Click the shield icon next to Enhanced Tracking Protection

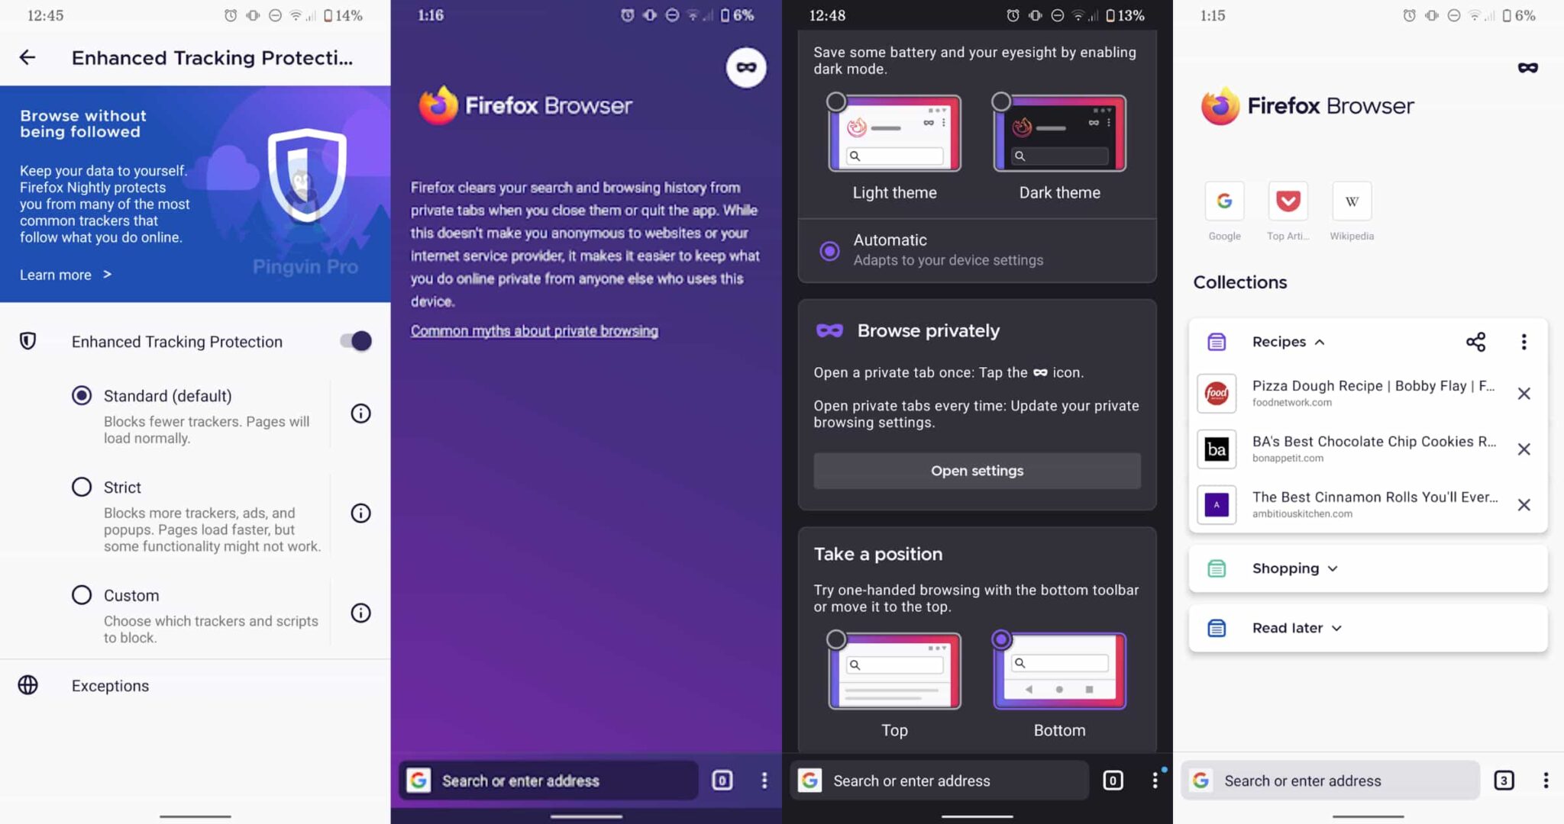tap(28, 341)
